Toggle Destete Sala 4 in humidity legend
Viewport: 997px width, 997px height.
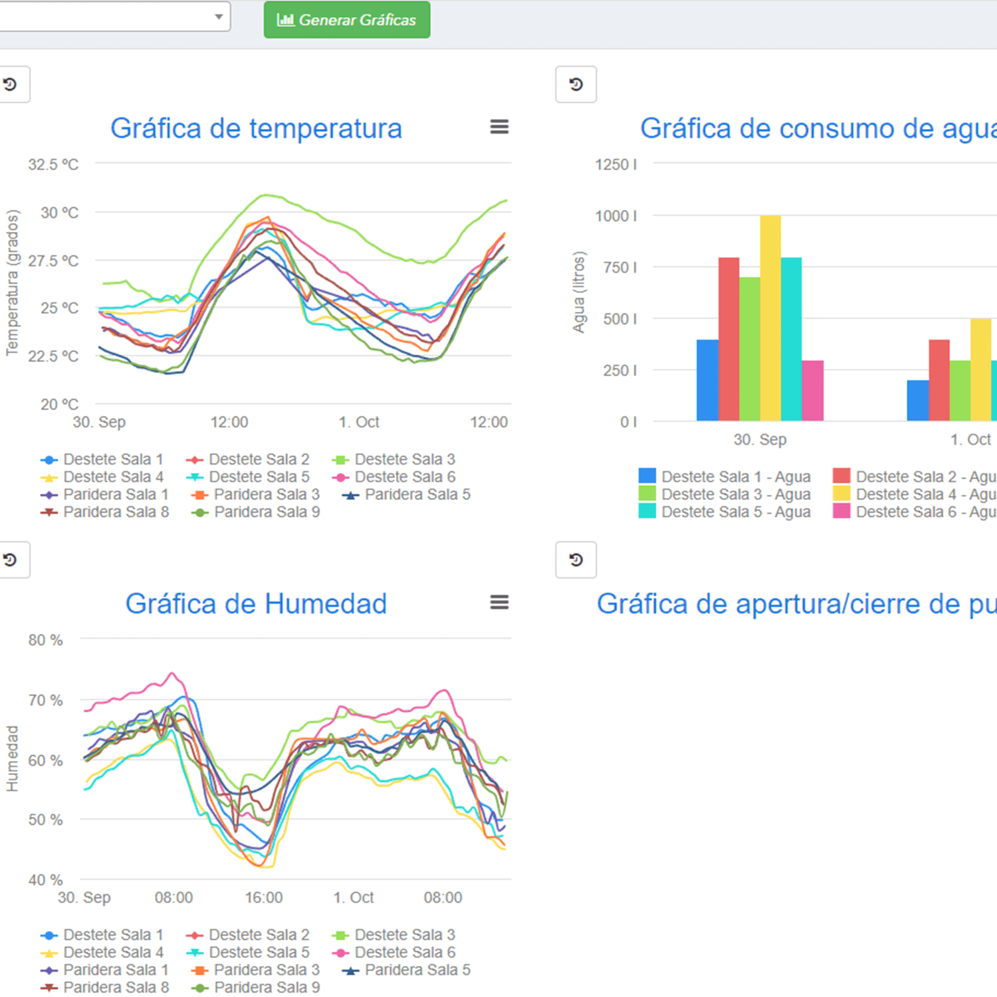102,952
